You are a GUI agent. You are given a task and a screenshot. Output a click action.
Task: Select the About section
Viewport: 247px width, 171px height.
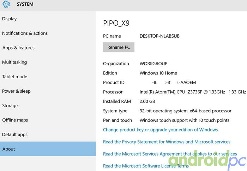point(48,149)
